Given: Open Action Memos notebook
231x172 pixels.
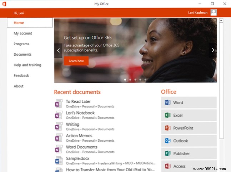Looking at the screenshot, I should (x=79, y=136).
